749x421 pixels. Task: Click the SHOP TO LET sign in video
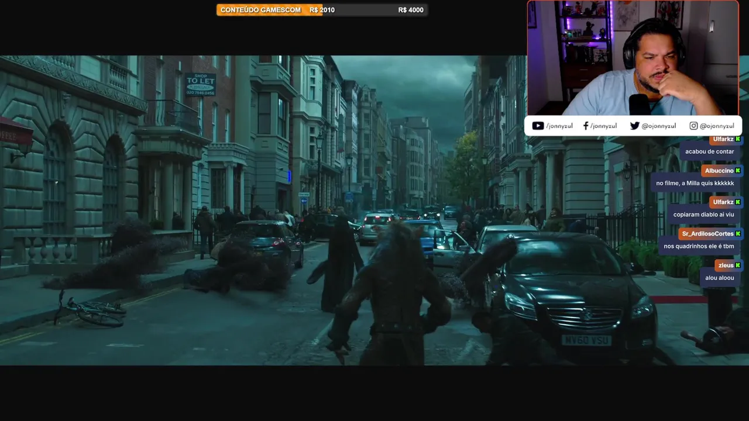tap(201, 85)
